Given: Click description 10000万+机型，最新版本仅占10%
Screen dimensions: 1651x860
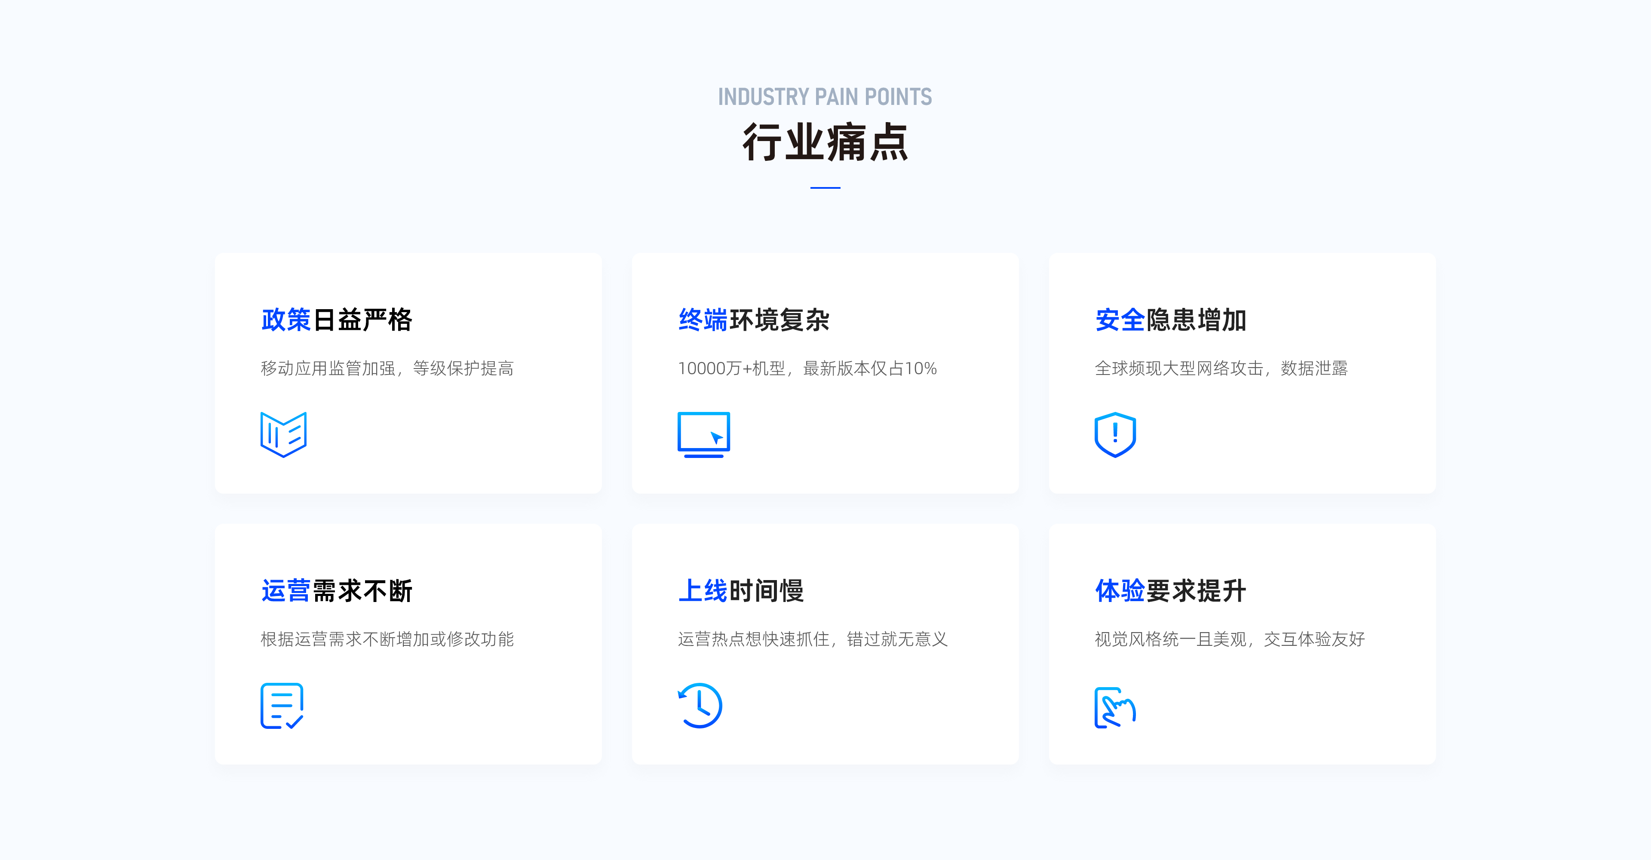Looking at the screenshot, I should (x=807, y=369).
